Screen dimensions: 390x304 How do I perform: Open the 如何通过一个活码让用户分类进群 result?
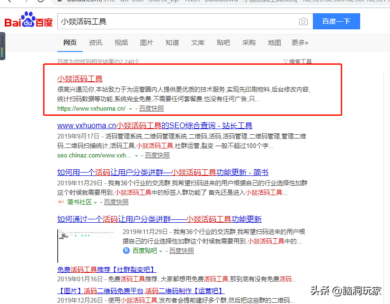pos(160,219)
